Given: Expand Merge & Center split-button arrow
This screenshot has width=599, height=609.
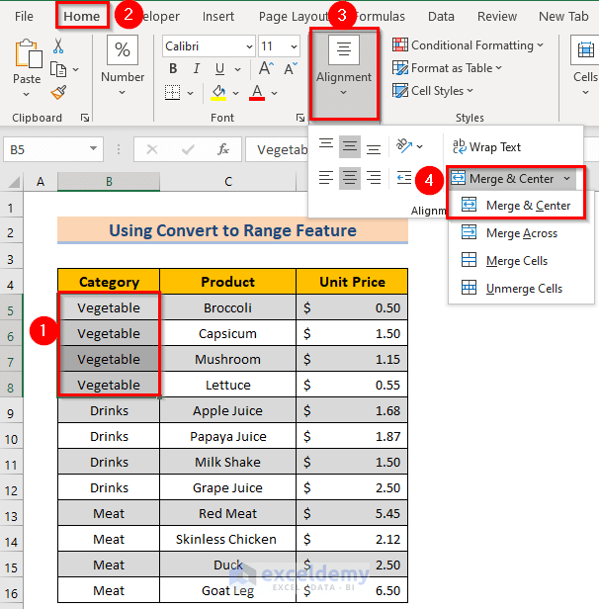Looking at the screenshot, I should point(566,178).
